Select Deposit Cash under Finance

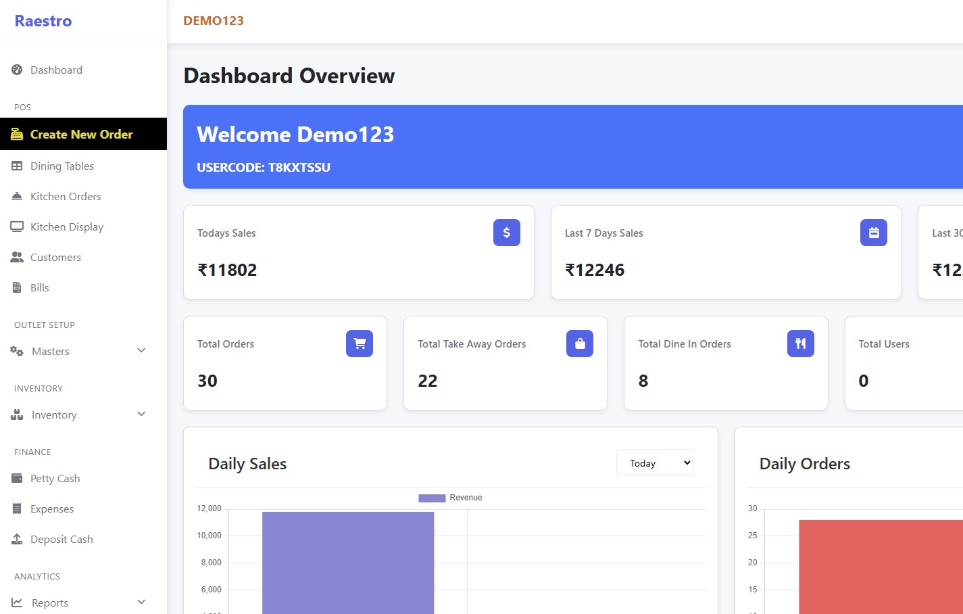[x=61, y=539]
